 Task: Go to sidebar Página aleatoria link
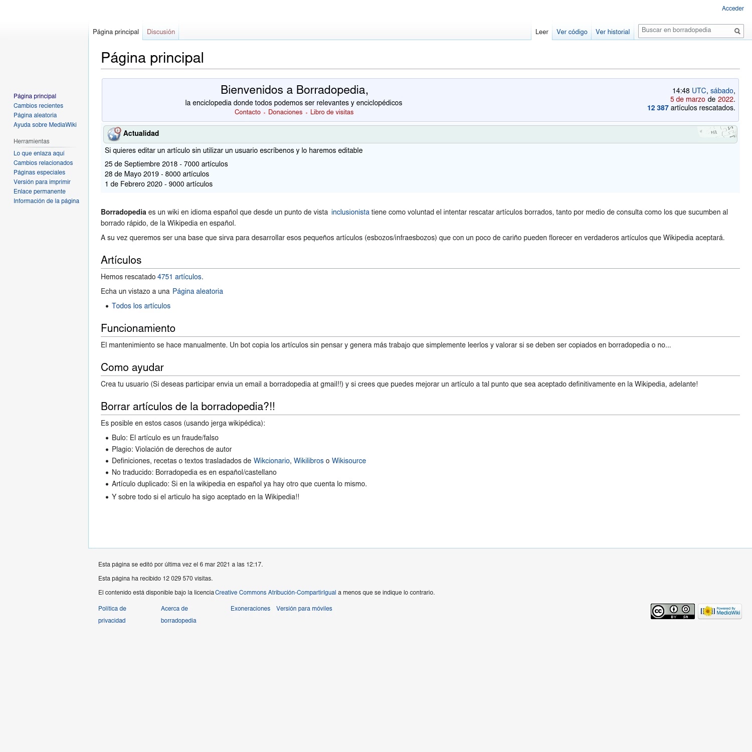coord(35,115)
